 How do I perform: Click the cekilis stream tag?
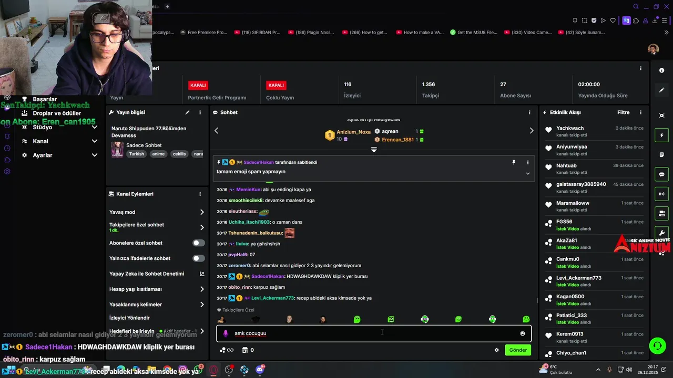(x=179, y=154)
